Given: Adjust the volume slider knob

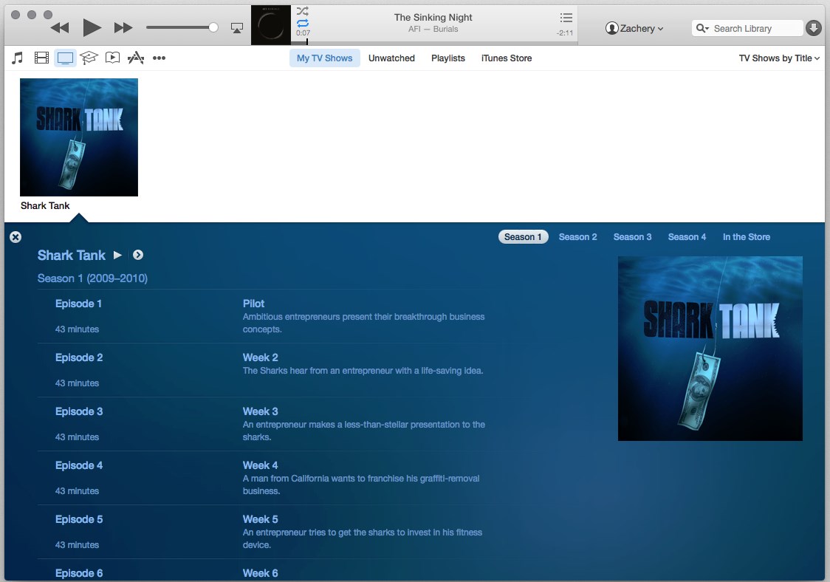Looking at the screenshot, I should [x=213, y=27].
